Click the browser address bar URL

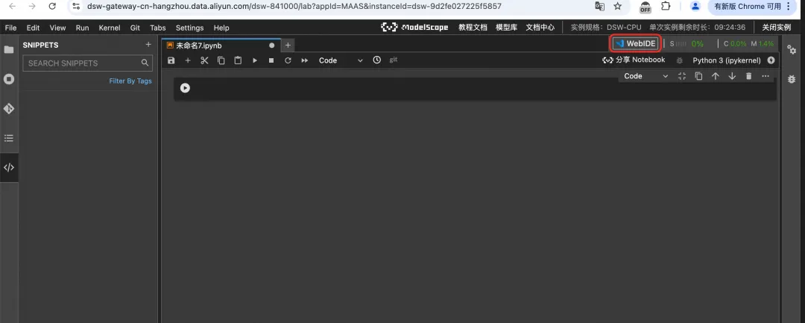(294, 6)
